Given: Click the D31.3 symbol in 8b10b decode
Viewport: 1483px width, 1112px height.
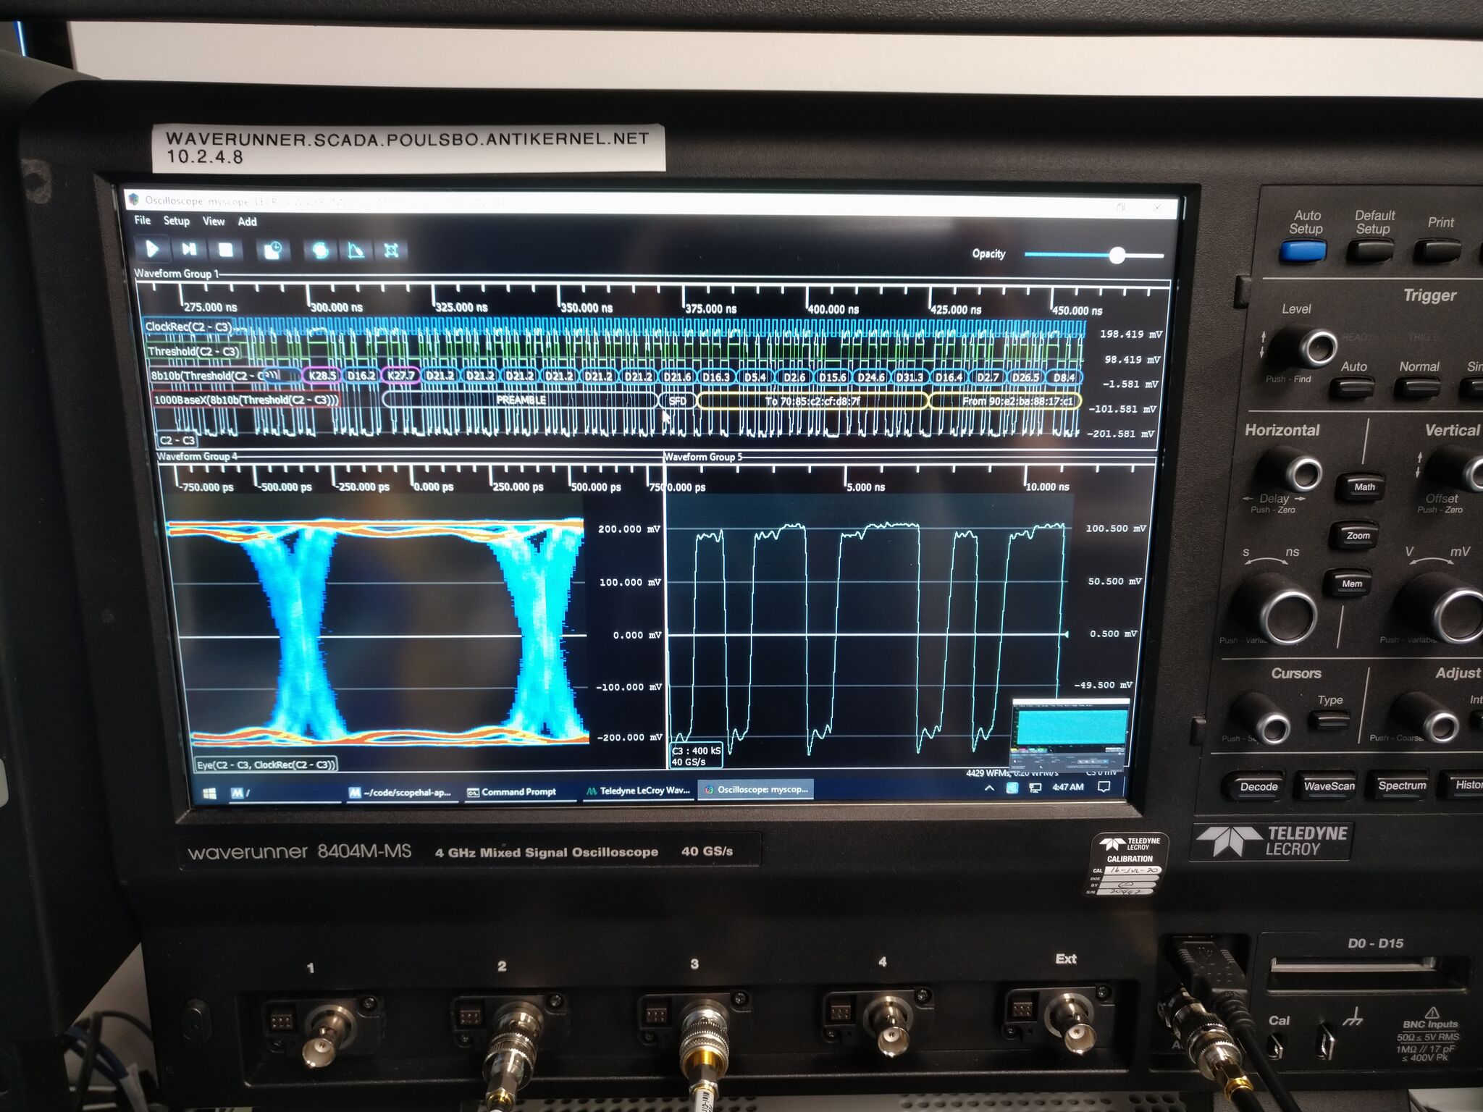Looking at the screenshot, I should click(909, 377).
